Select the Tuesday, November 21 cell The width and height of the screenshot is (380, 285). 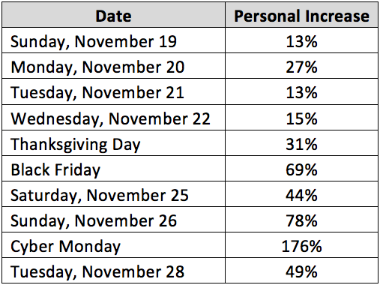tap(113, 91)
